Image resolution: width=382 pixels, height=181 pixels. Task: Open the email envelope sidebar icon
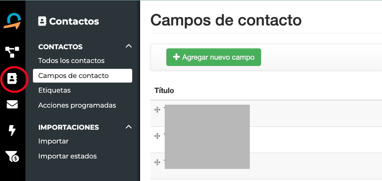pyautogui.click(x=12, y=105)
